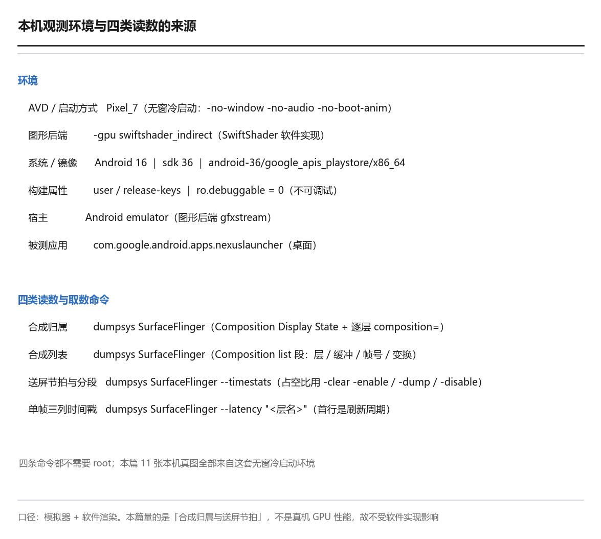
Task: Click the title 本机观测环境与四类读数的来源
Action: (107, 26)
